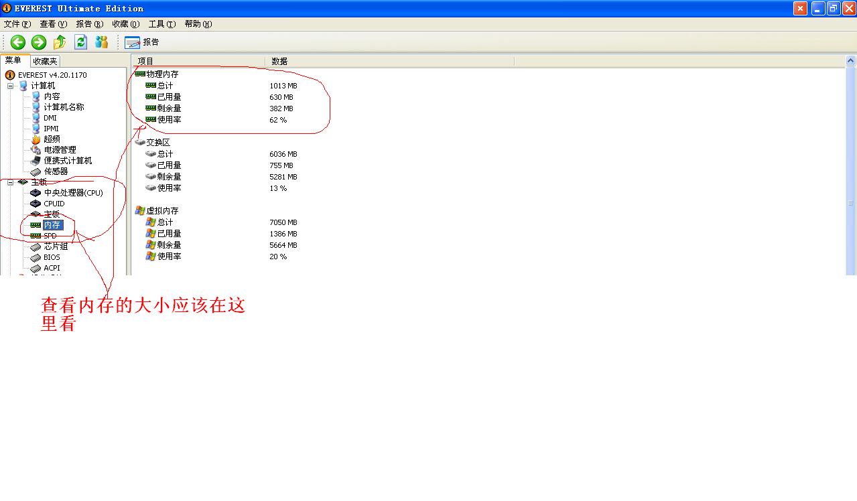Click the 13 % swap usage value
857x501 pixels.
tap(278, 188)
